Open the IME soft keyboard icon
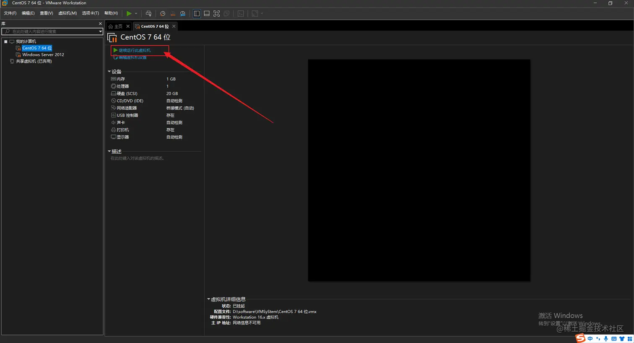This screenshot has width=634, height=343. [614, 338]
